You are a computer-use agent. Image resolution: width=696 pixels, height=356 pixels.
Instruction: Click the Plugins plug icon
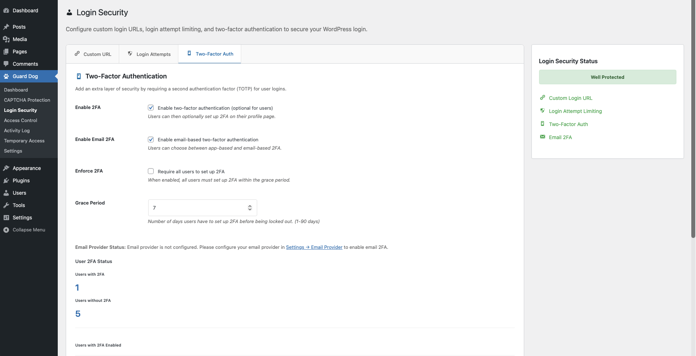coord(6,180)
